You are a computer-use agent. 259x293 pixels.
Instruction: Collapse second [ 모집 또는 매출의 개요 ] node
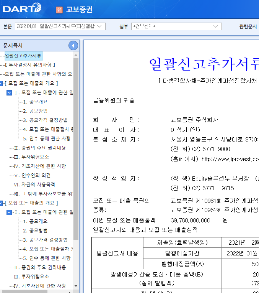(x=1, y=203)
